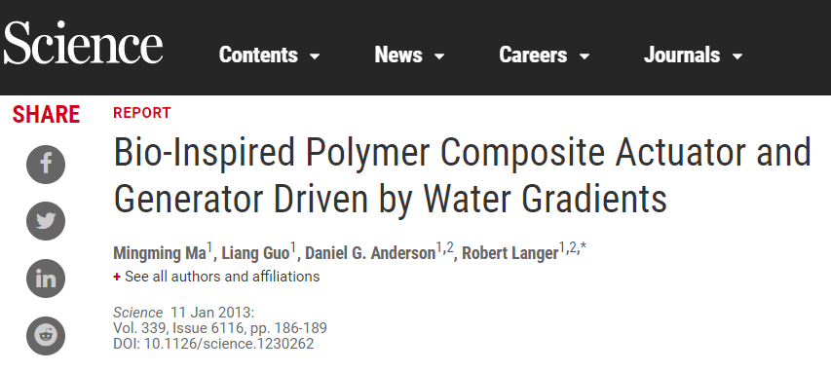Open author Liang Guo link
Viewport: 831px width, 372px height.
point(255,253)
